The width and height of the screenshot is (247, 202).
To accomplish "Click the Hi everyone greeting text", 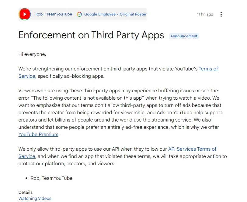I will (32, 54).
